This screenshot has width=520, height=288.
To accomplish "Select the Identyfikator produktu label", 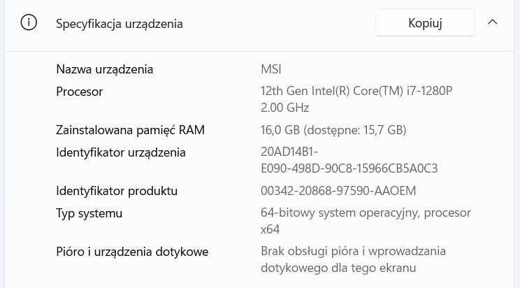I will point(117,191).
